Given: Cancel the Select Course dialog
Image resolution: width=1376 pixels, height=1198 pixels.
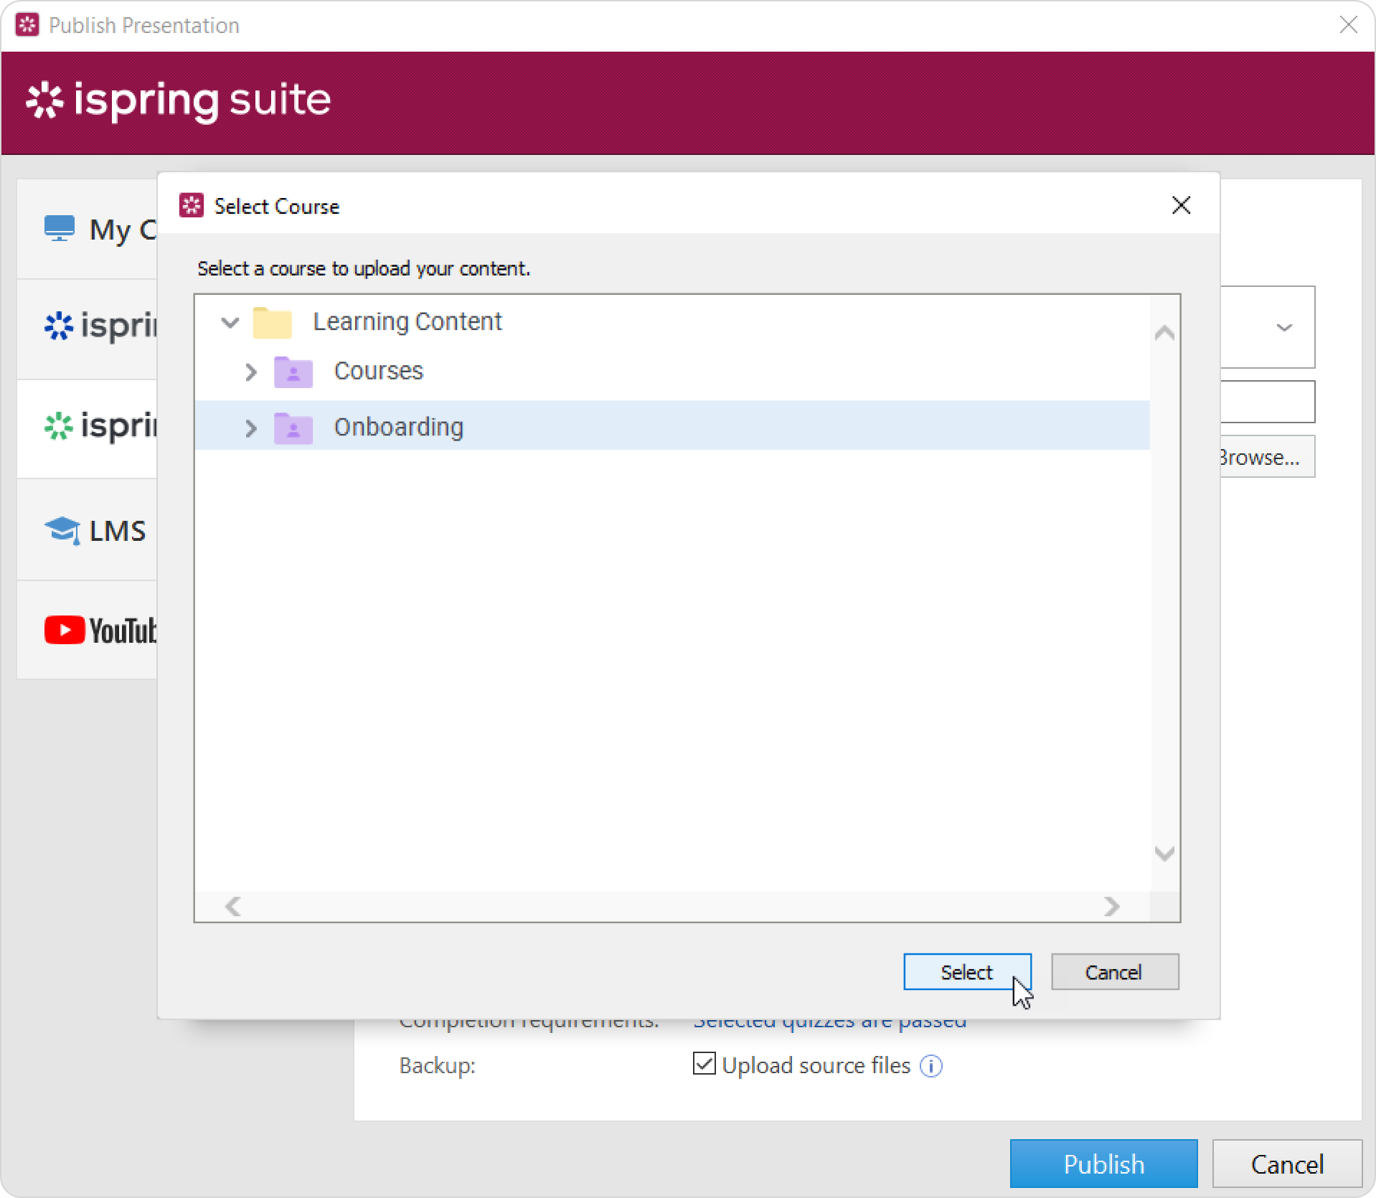Looking at the screenshot, I should pyautogui.click(x=1114, y=972).
